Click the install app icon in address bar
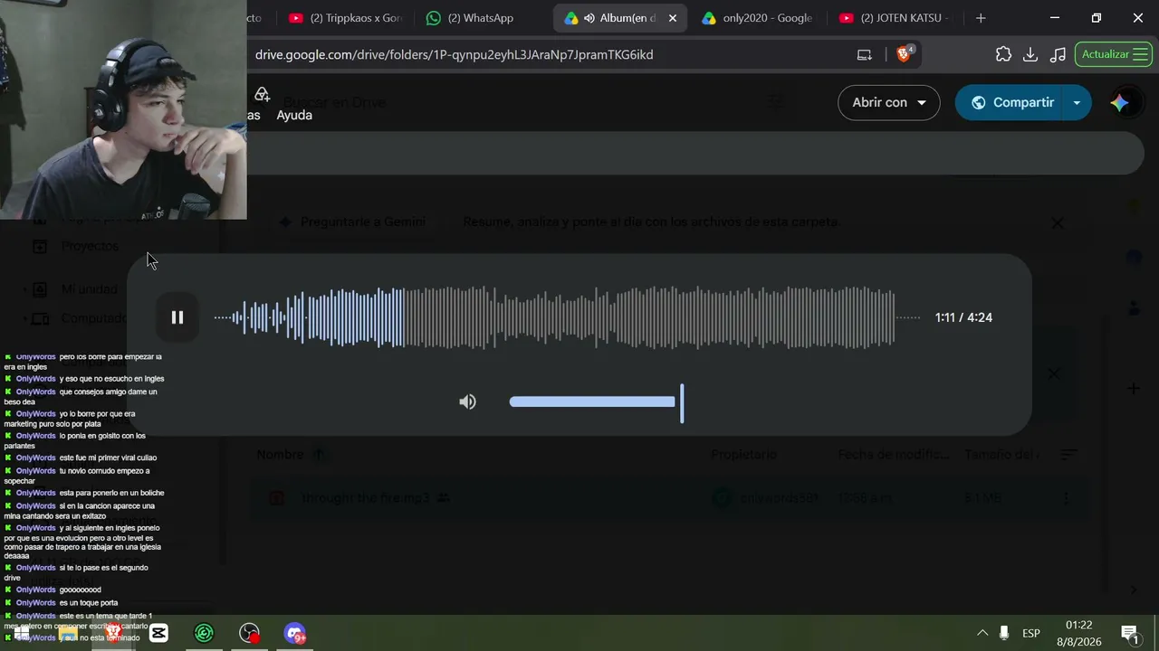Image resolution: width=1159 pixels, height=651 pixels. click(865, 54)
